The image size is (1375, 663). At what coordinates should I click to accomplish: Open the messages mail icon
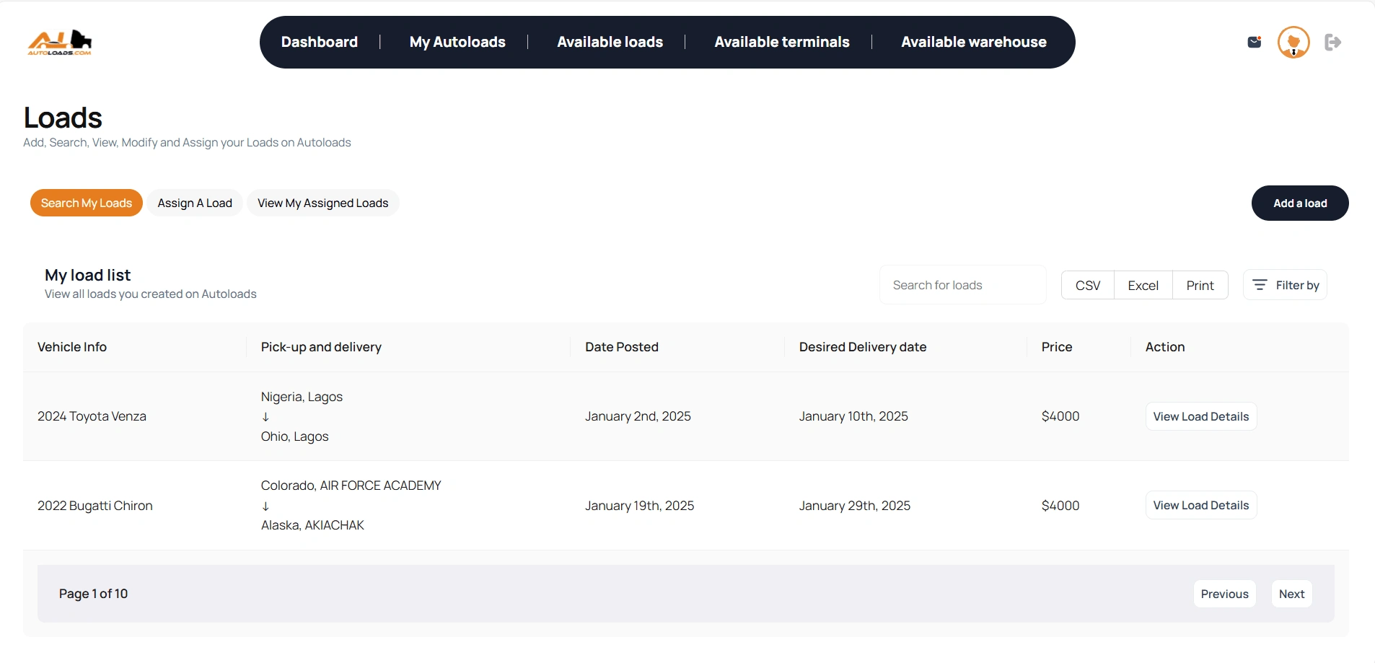coord(1255,42)
